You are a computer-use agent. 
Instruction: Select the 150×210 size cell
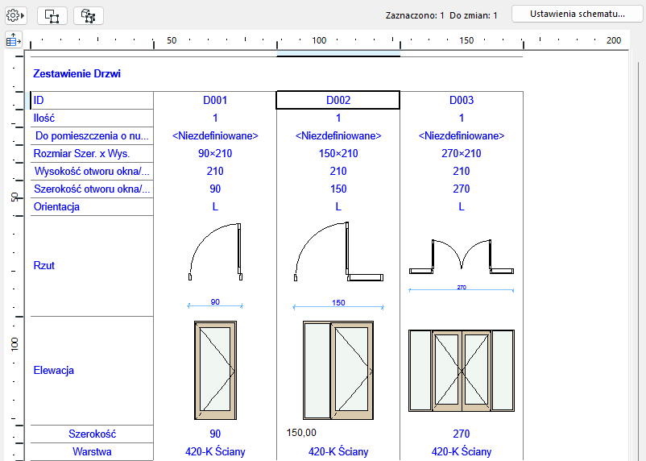[x=337, y=153]
